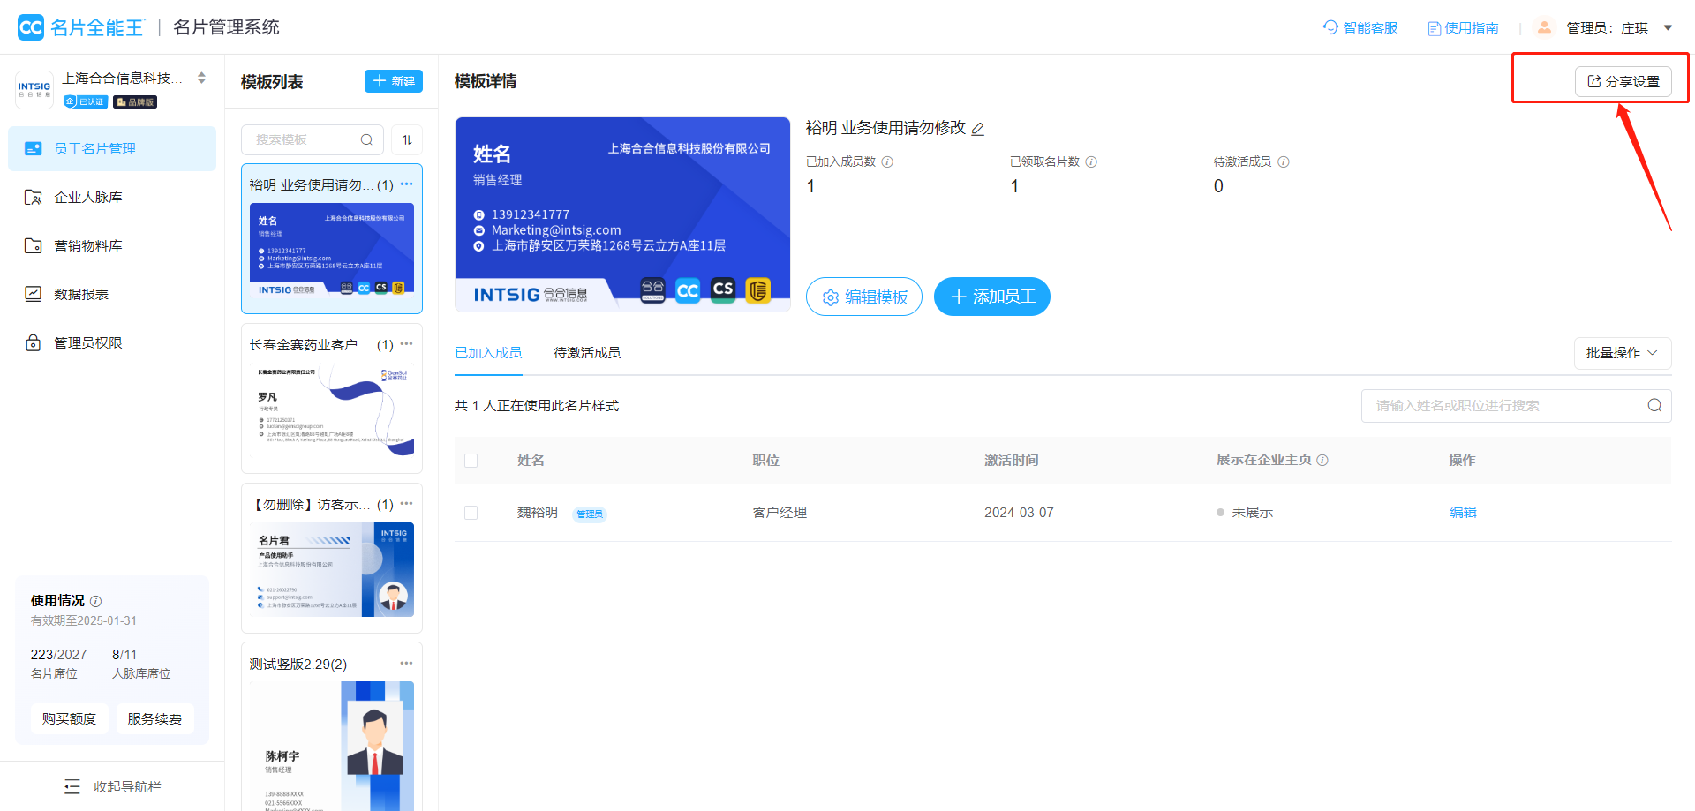Viewport: 1695px width, 811px height.
Task: Select the 【勿删除】访客示 template thumbnail
Action: [x=332, y=569]
